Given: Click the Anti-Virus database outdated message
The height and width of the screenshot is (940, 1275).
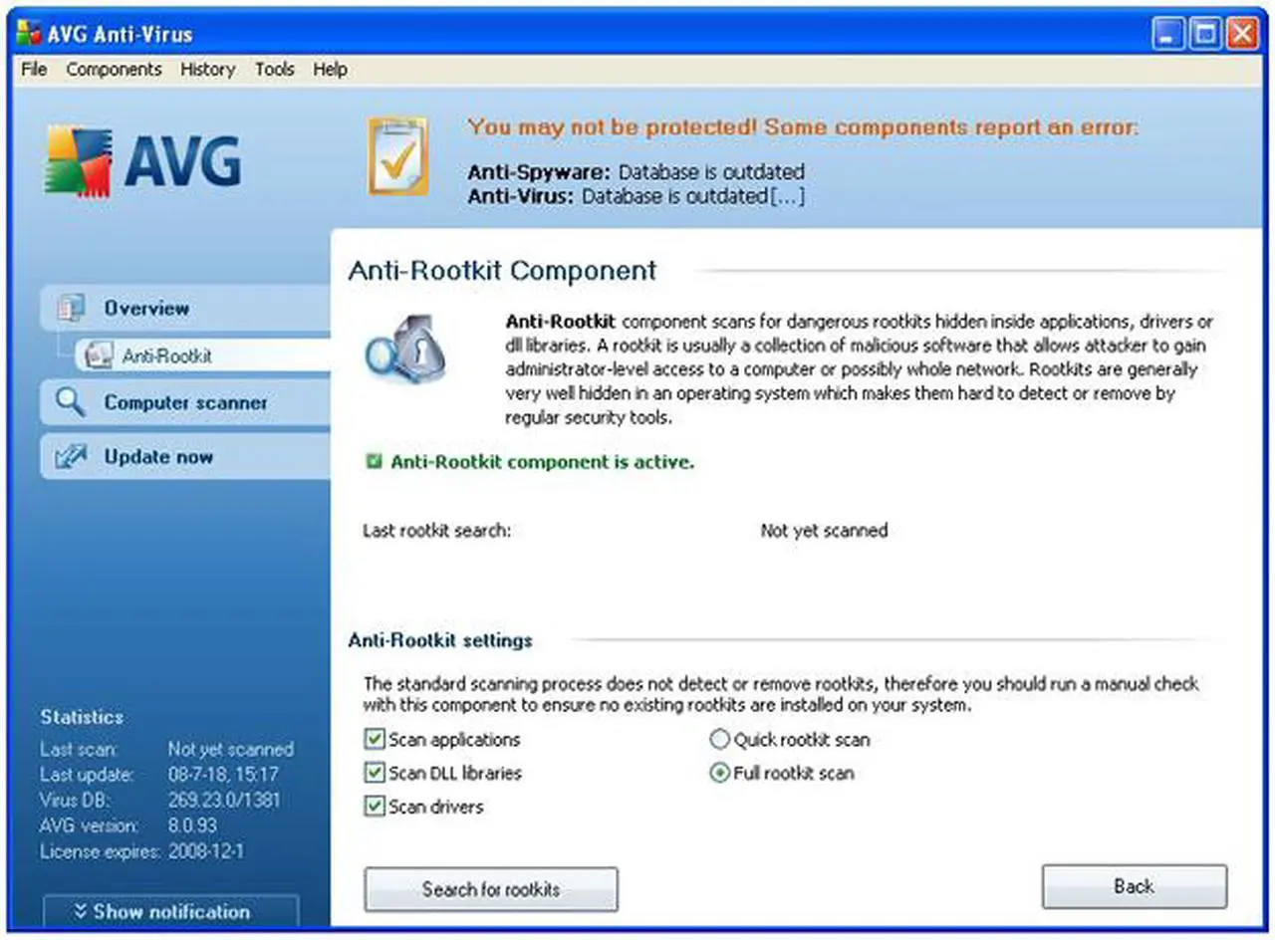Looking at the screenshot, I should (637, 196).
